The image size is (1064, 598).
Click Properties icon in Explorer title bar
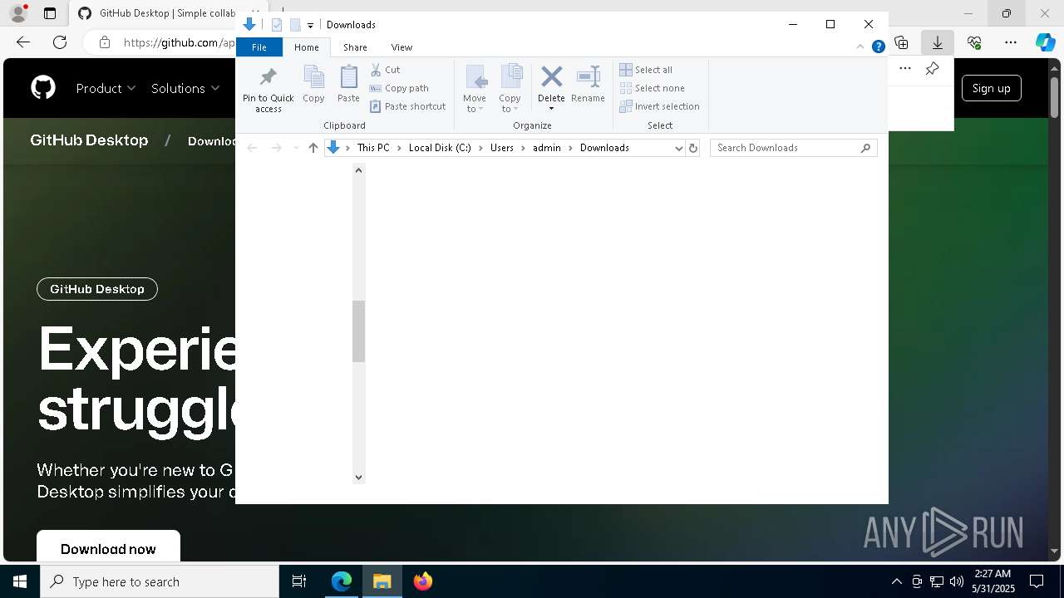tap(277, 25)
